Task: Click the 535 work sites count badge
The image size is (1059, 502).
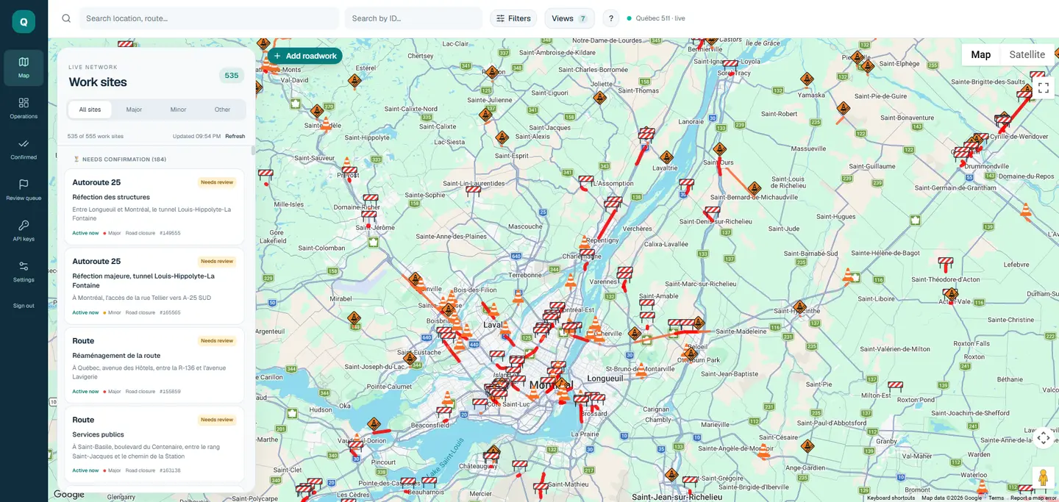Action: pyautogui.click(x=232, y=76)
